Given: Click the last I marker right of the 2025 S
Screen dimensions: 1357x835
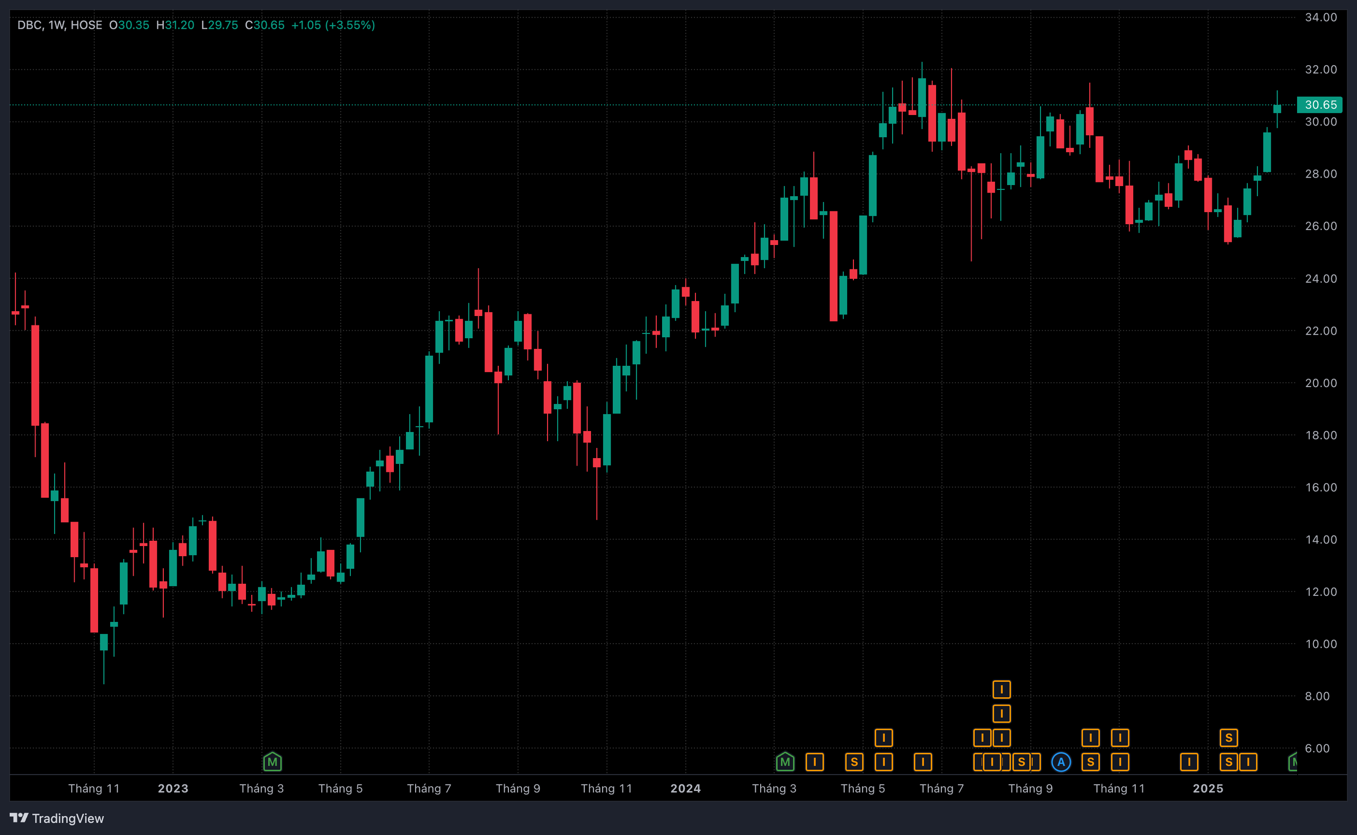Looking at the screenshot, I should point(1248,762).
